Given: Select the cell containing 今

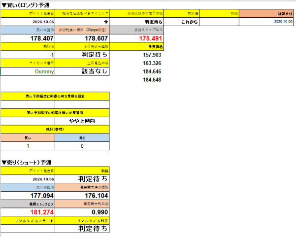Looking at the screenshot, I should coord(82,22).
